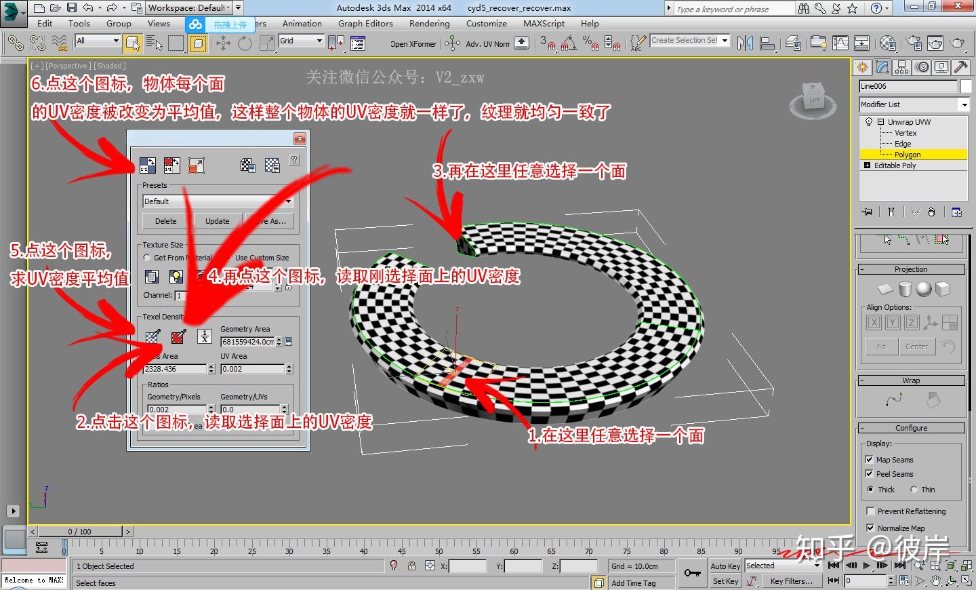Click the Save File icon in quick access toolbar
This screenshot has width=976, height=590.
[71, 8]
